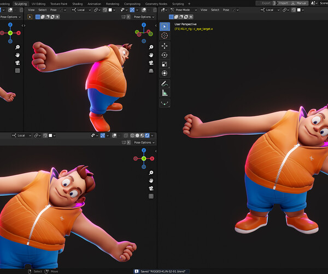Switch to wireframe shading in bottom-left viewport
Screen dimensions: 328x274
(132, 135)
